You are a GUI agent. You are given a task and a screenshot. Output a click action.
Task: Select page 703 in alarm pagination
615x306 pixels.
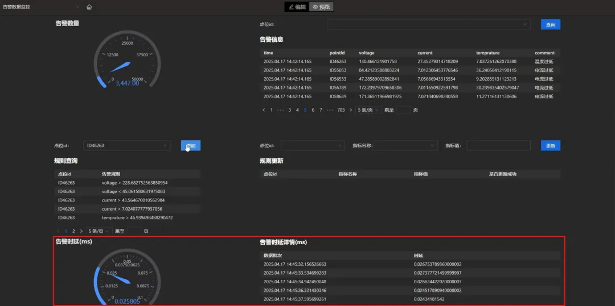pos(341,110)
